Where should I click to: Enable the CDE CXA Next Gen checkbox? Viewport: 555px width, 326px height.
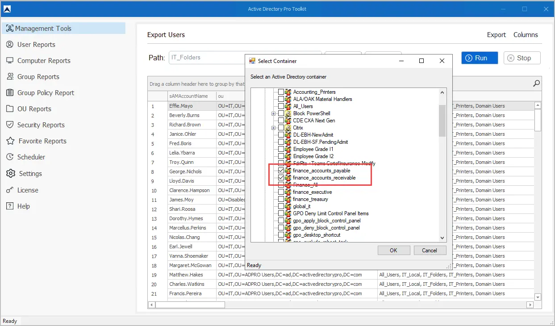point(281,121)
